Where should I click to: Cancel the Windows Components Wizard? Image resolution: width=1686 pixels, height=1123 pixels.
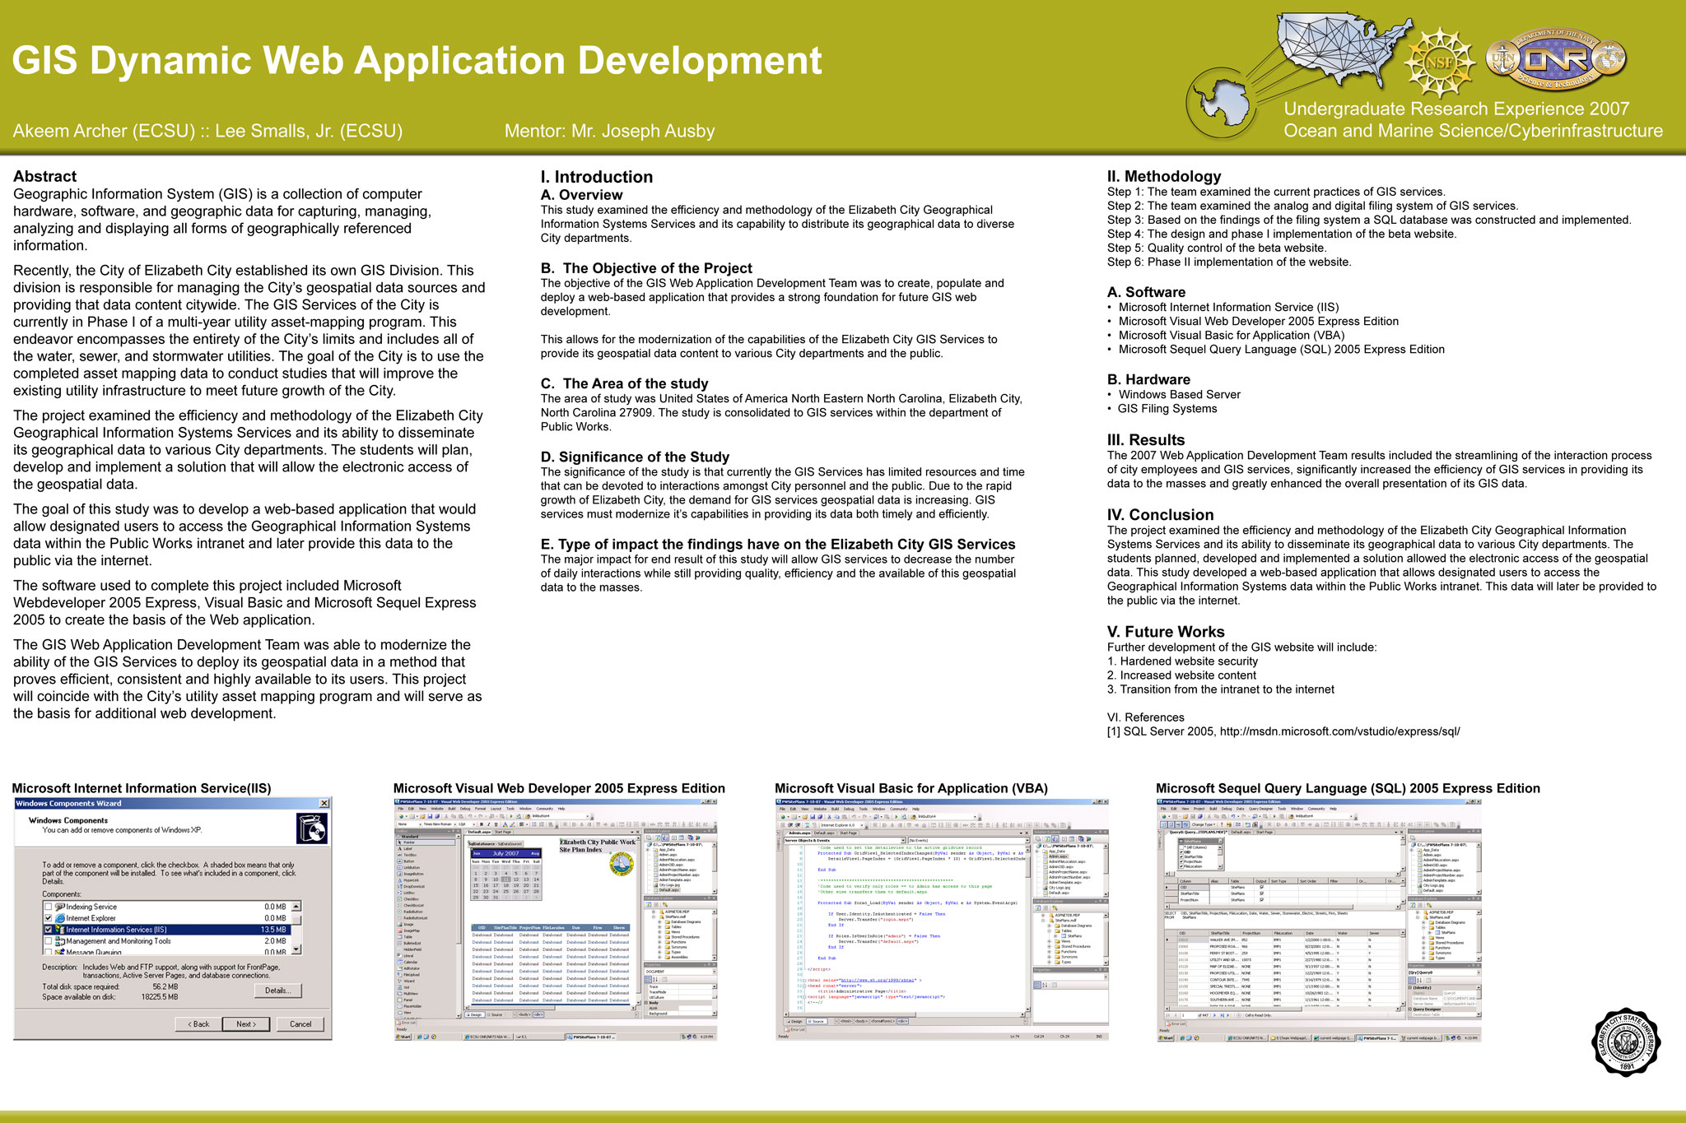click(300, 1024)
